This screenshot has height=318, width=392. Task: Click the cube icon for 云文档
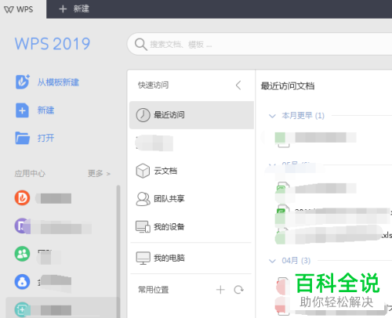(x=143, y=171)
